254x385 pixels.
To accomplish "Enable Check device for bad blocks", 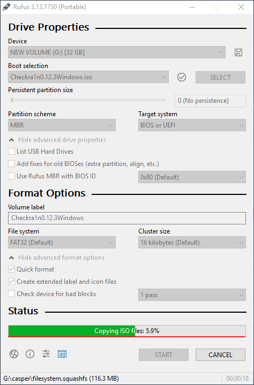I will click(x=12, y=293).
